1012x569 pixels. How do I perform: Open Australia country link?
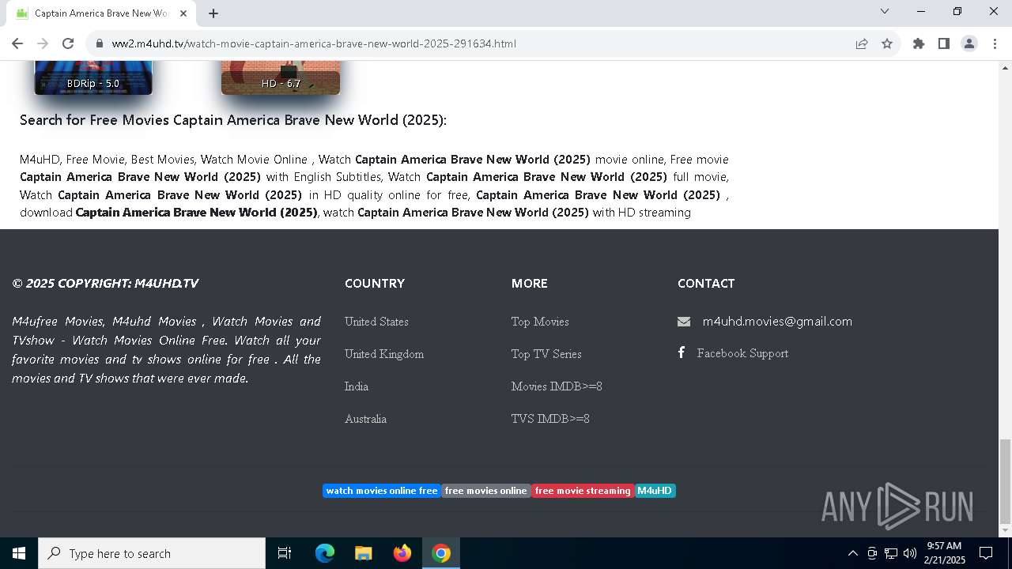(365, 419)
